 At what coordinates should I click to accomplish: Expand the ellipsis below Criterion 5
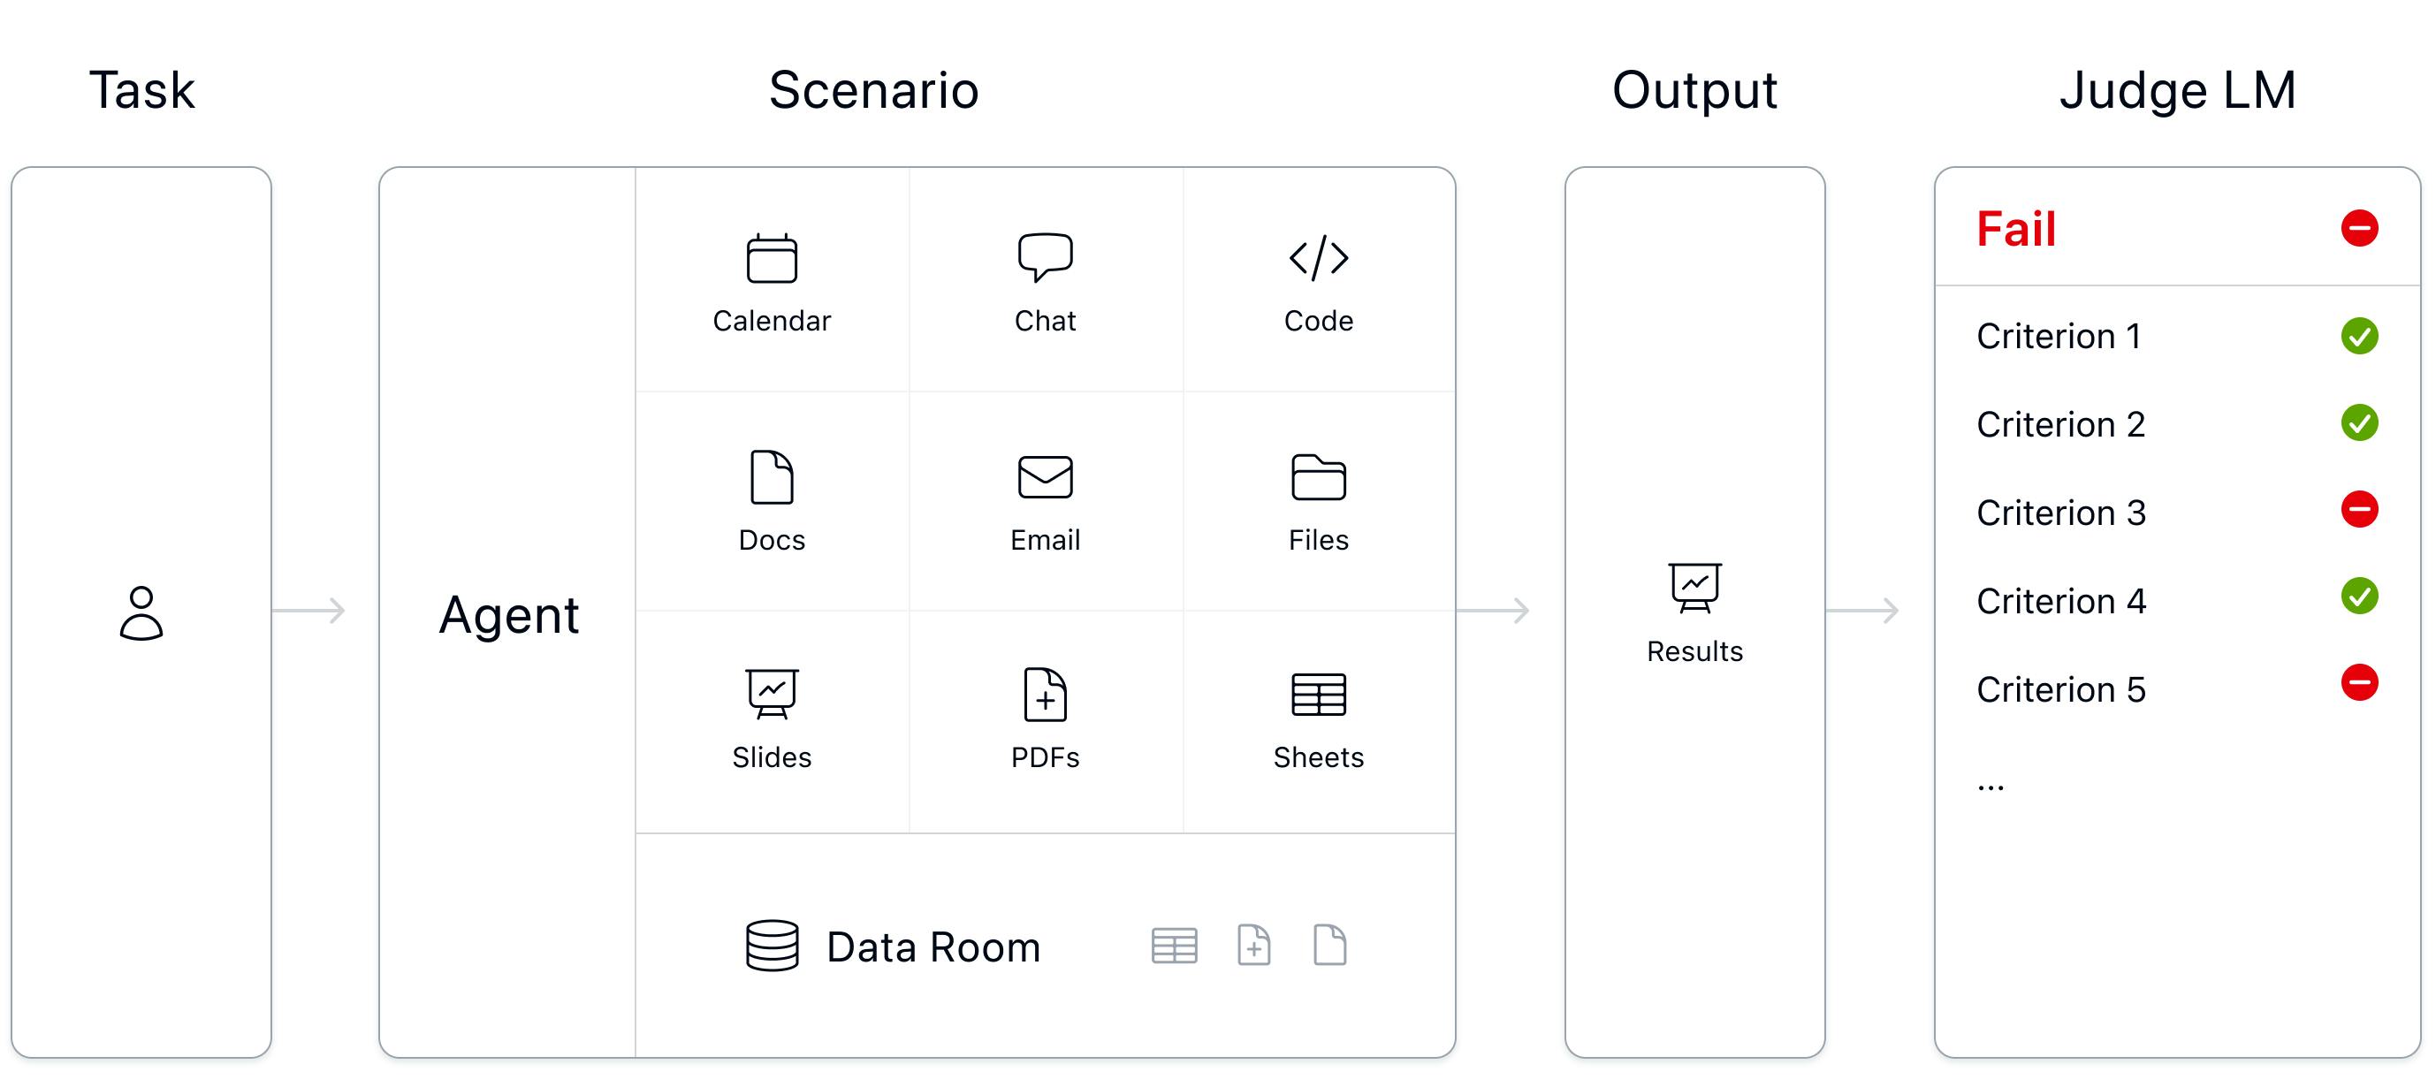click(1991, 785)
